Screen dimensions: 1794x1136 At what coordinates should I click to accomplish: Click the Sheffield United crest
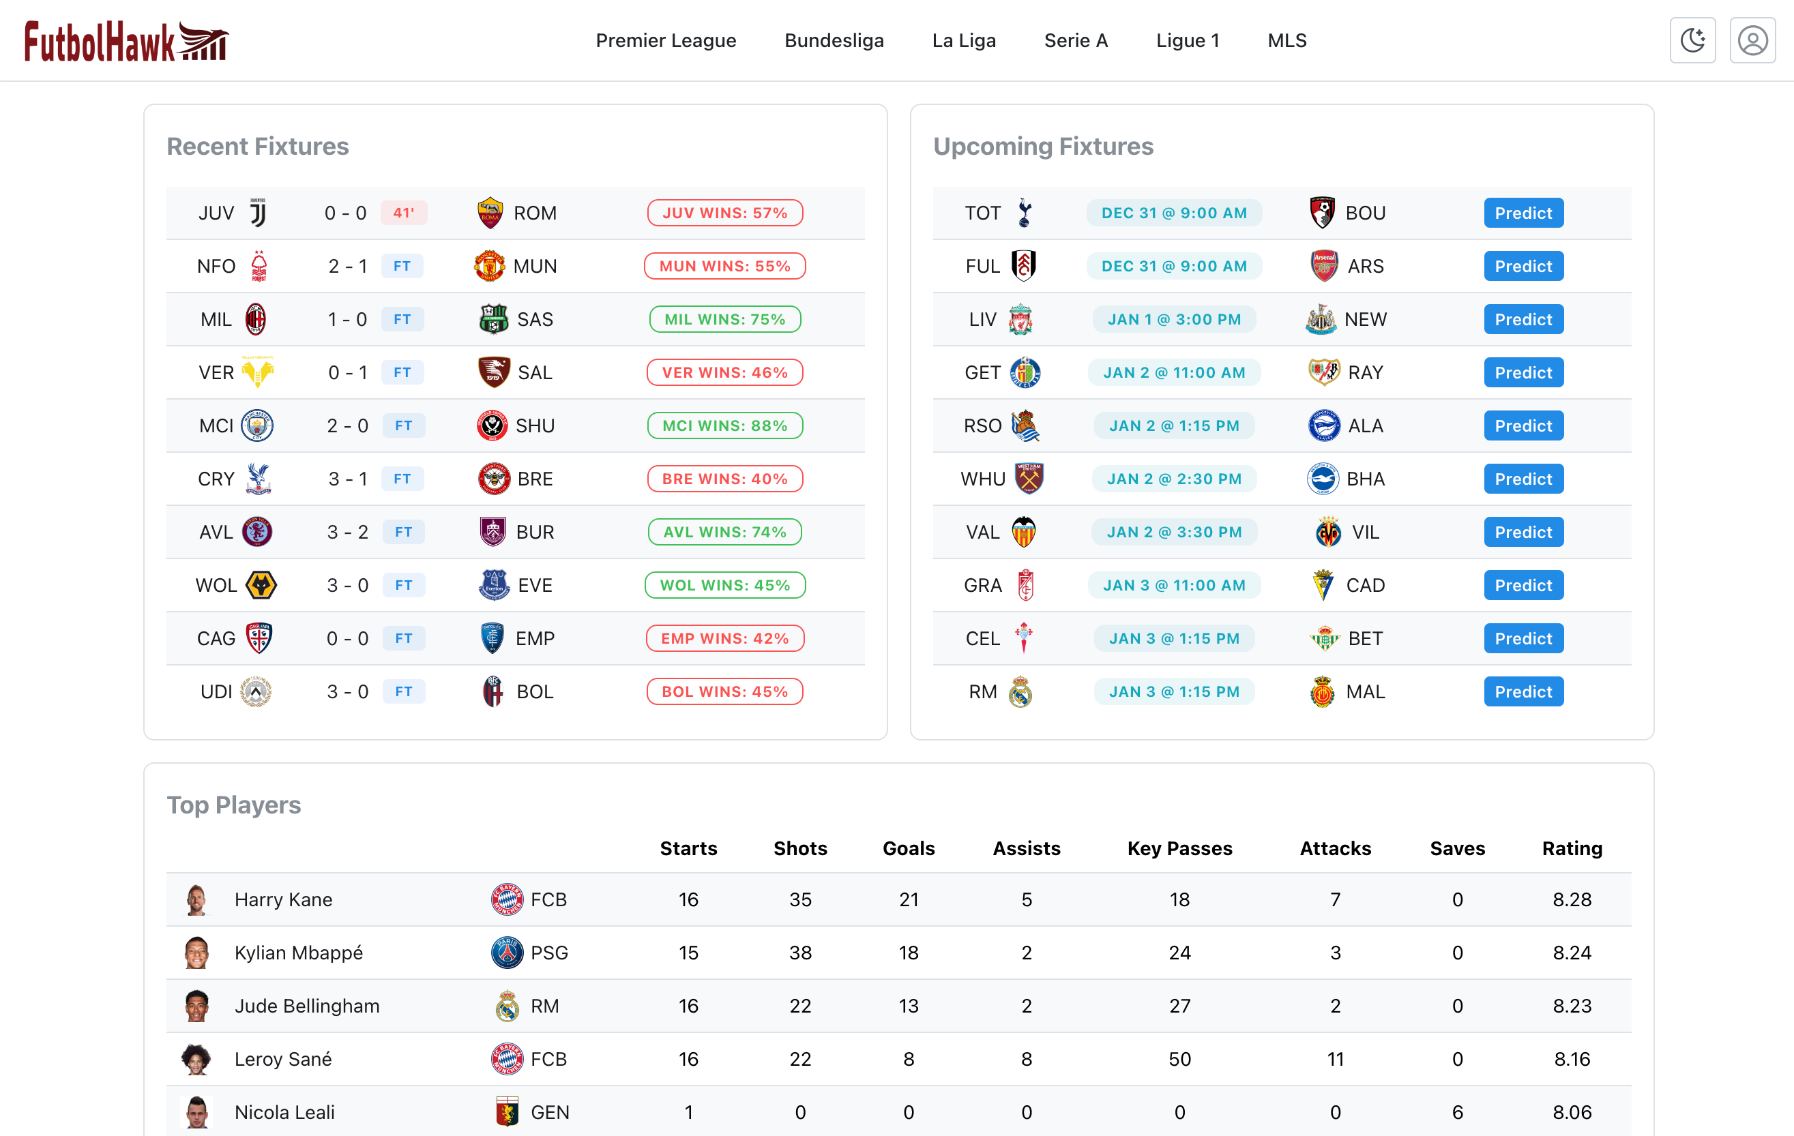click(x=492, y=426)
